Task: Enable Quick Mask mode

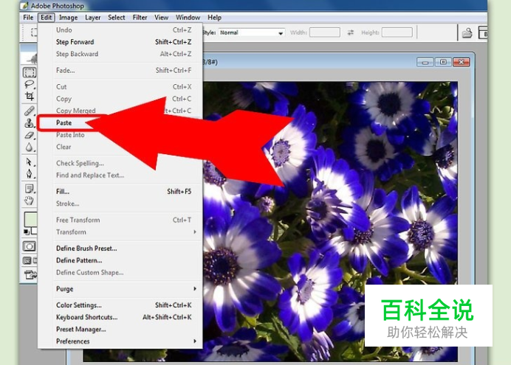Action: point(29,246)
